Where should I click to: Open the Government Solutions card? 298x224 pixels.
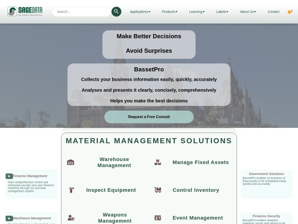266,184
